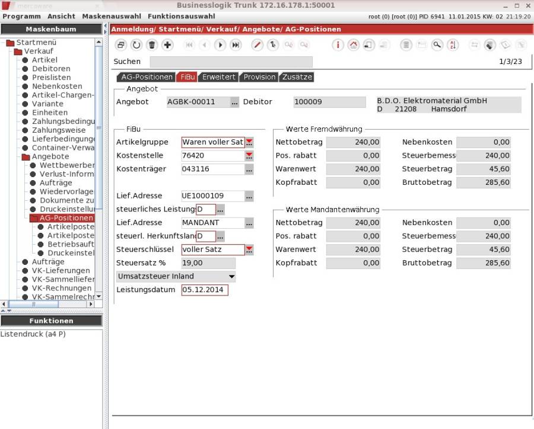Open the Kostenstelle dropdown arrow

pos(249,156)
